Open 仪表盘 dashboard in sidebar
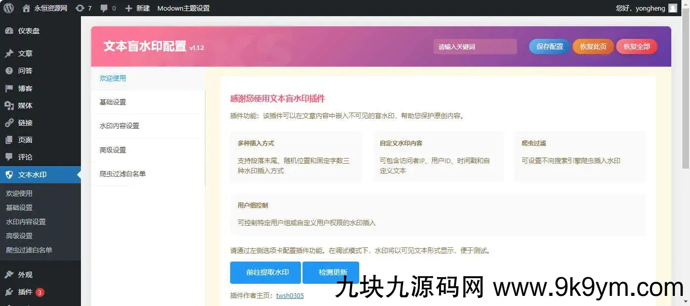This screenshot has height=306, width=690. click(x=28, y=31)
